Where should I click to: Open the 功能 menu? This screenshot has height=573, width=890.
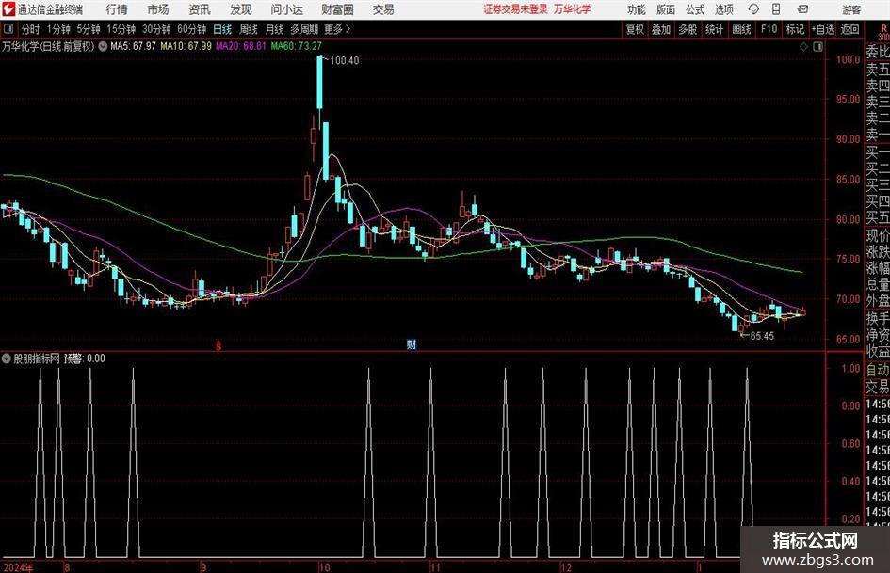coord(637,9)
